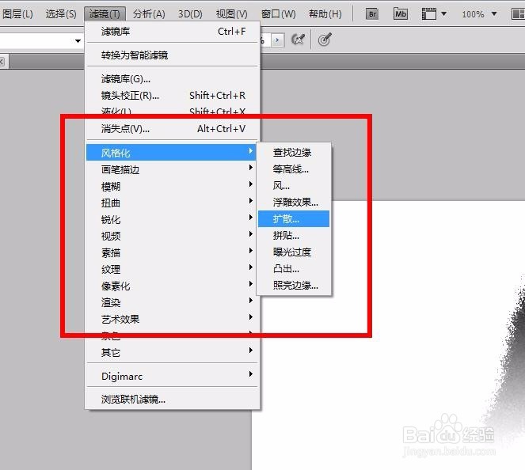Open 等高线... filter
525x470 pixels.
[x=294, y=169]
